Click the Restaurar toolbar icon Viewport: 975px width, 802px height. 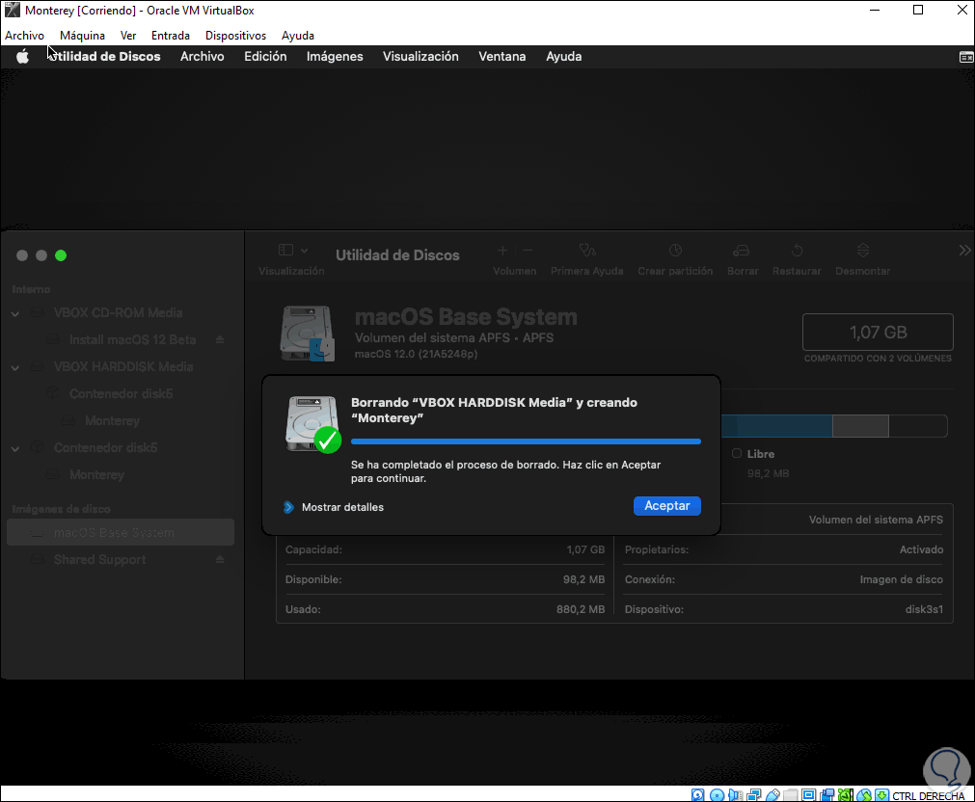click(x=797, y=251)
